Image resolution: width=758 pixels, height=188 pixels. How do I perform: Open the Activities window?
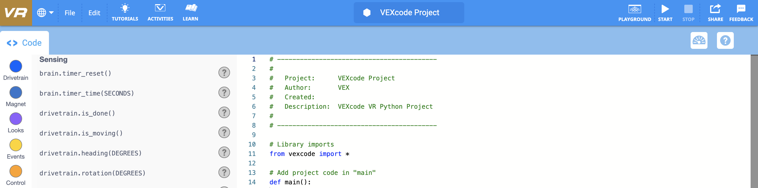160,12
